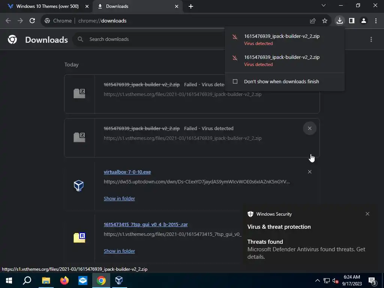Open the Chrome three-dot menu
Screen dimensions: 384x288
point(376,21)
